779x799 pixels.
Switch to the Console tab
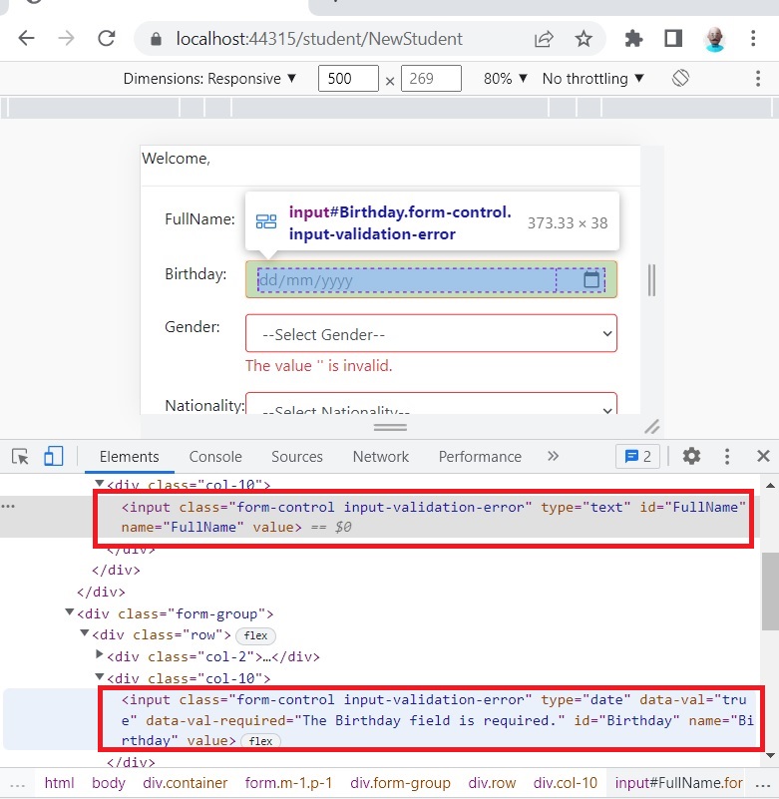click(x=215, y=457)
